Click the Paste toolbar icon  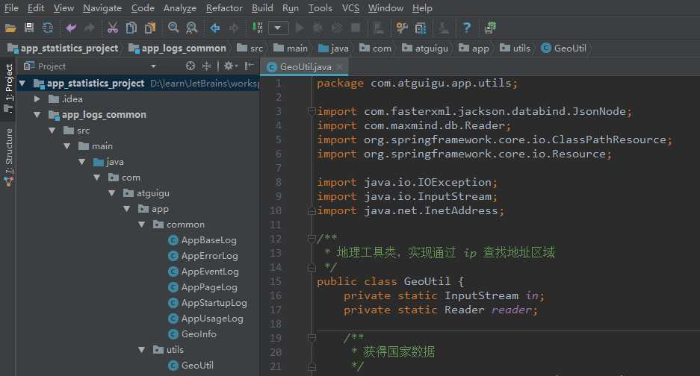(150, 28)
